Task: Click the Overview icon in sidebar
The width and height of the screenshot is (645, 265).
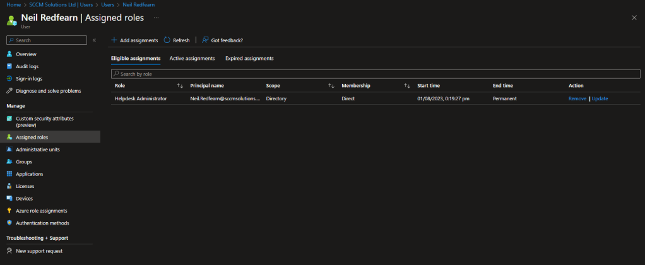Action: (9, 54)
